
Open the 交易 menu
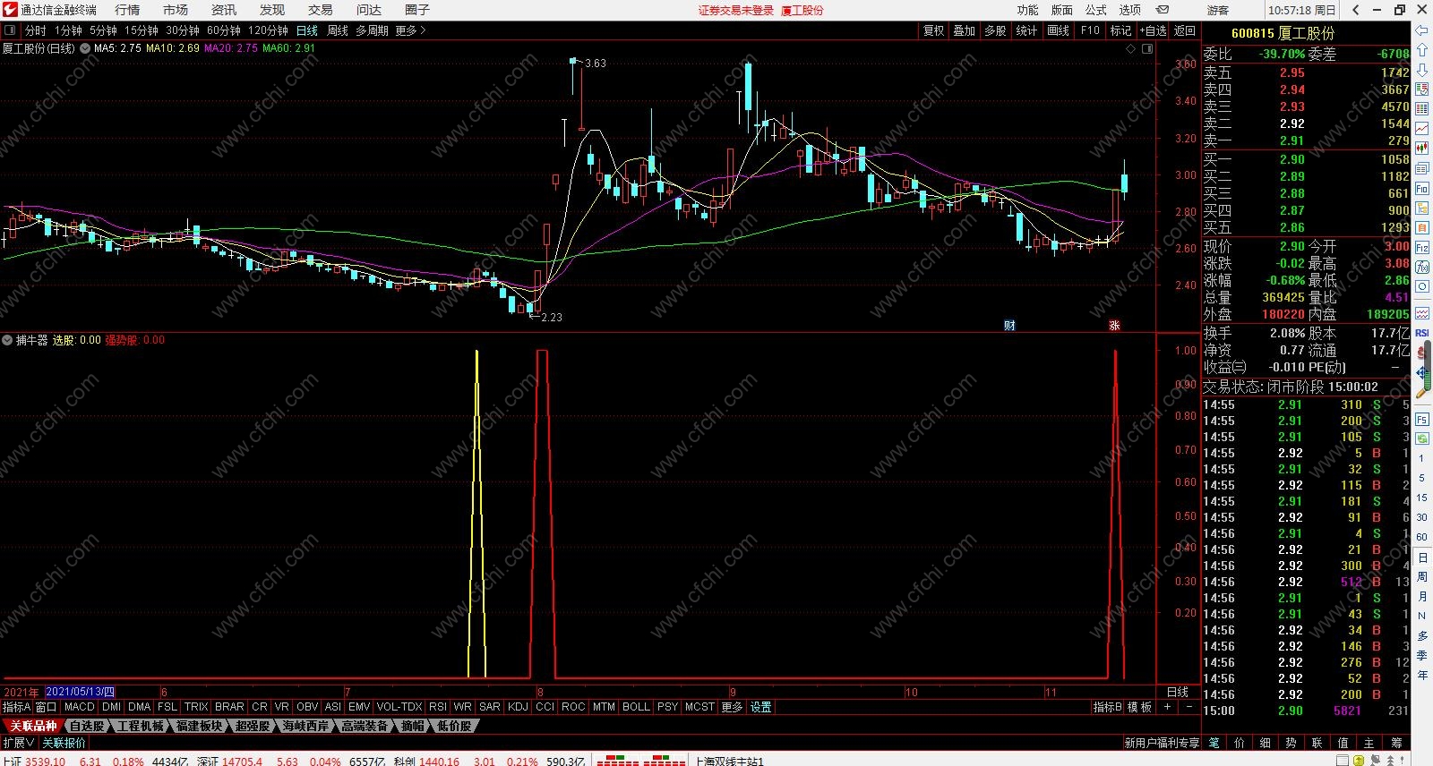tap(321, 10)
